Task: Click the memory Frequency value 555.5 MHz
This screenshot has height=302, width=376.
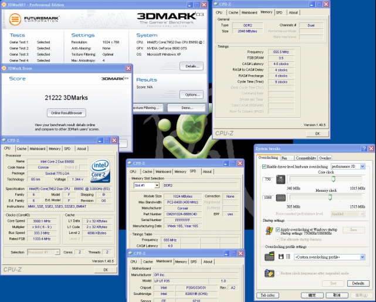Action: pos(281,52)
